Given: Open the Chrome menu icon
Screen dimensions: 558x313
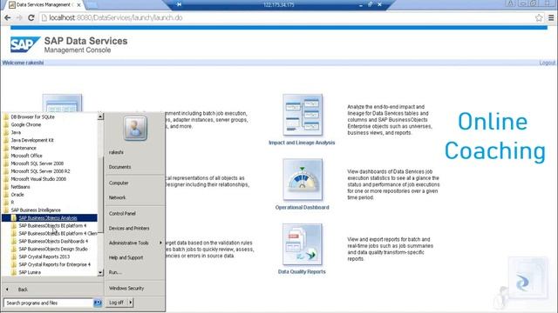Looking at the screenshot, I should click(551, 17).
